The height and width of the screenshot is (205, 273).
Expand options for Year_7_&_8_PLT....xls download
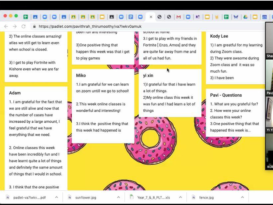181,197
